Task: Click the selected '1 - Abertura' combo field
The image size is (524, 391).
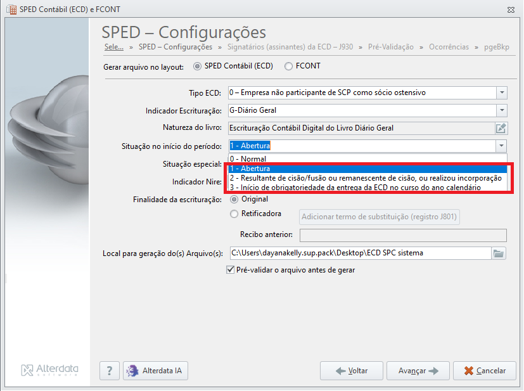Action: 362,146
